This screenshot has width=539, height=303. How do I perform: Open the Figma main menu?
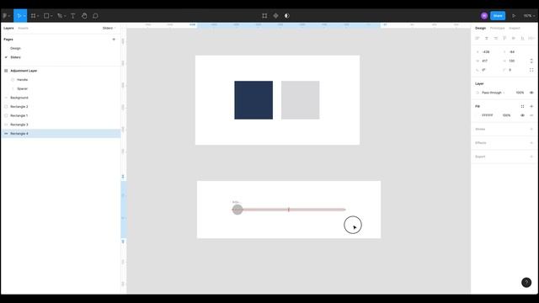tap(5, 16)
